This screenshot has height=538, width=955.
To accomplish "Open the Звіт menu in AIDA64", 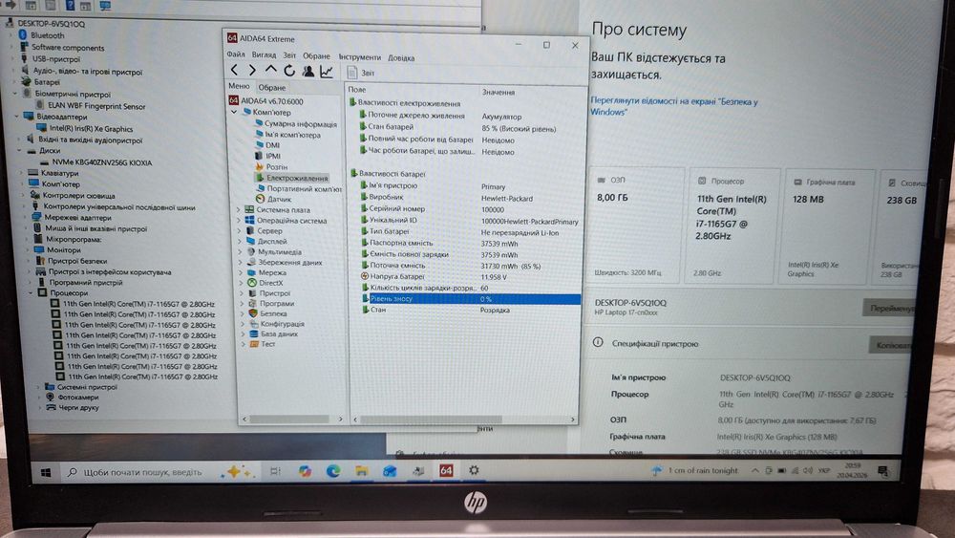I will tap(289, 55).
